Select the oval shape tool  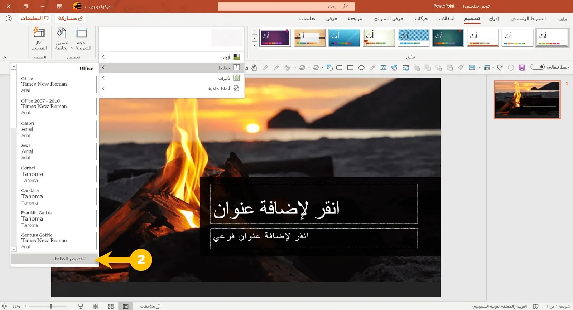pyautogui.click(x=361, y=68)
